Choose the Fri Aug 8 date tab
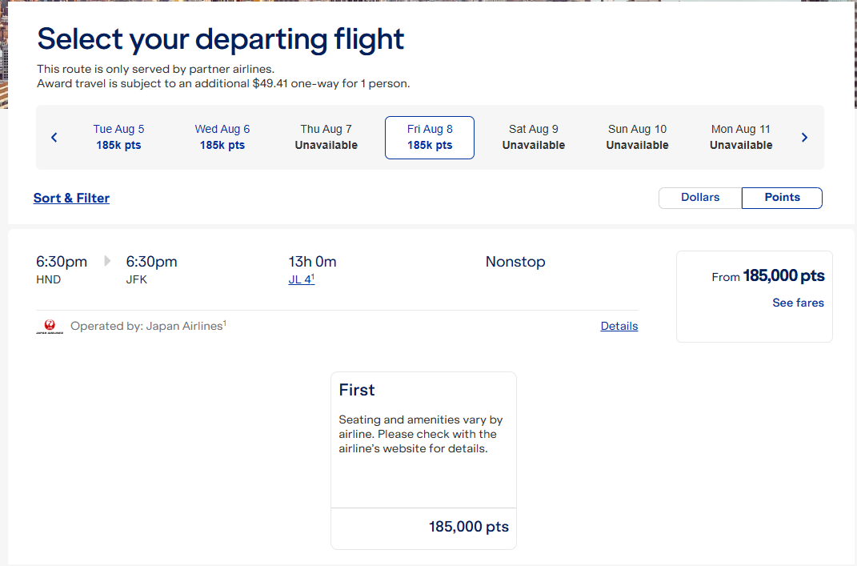This screenshot has height=566, width=857. click(430, 138)
